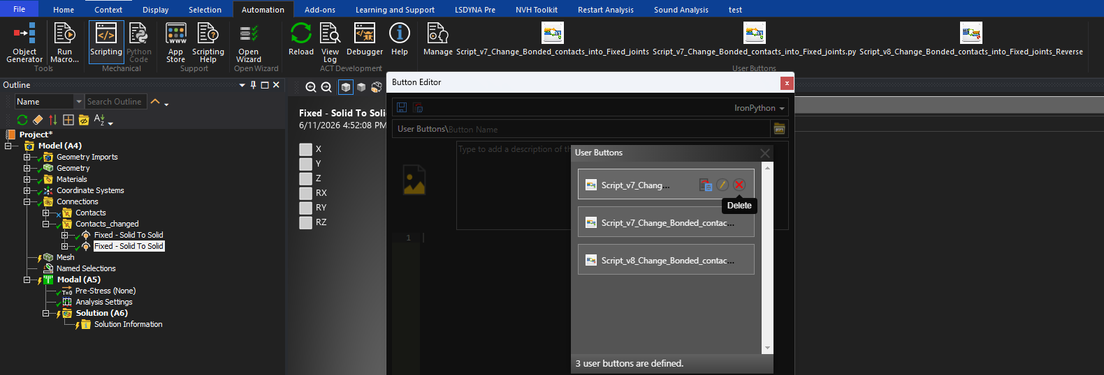This screenshot has height=375, width=1104.
Task: Click the User Buttons list scrollbar down arrow
Action: pos(767,348)
